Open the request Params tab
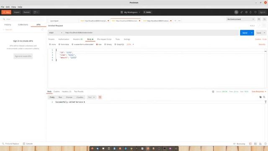This screenshot has height=151, width=268. pos(51,39)
